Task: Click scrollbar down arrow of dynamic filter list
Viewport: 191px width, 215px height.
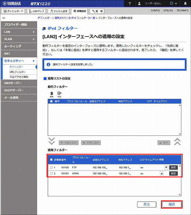Action: tap(180, 134)
